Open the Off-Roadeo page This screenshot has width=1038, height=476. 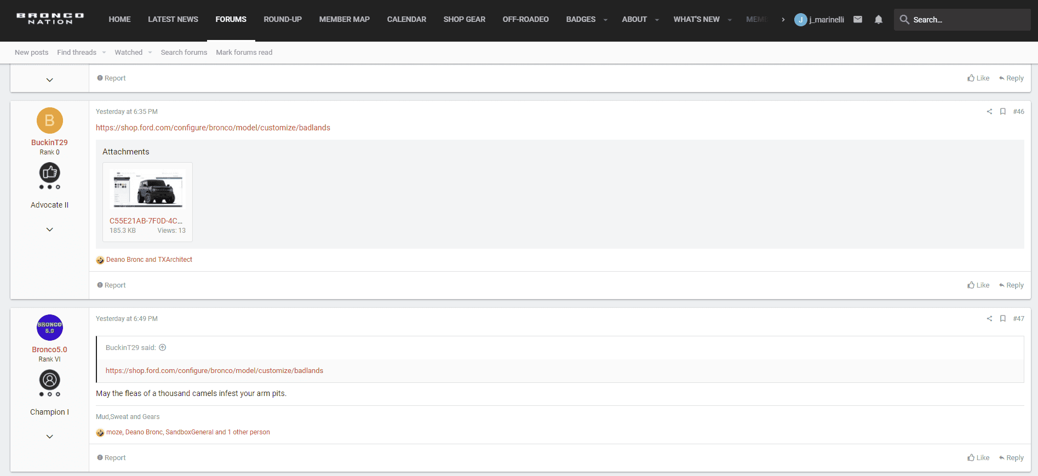click(x=526, y=20)
